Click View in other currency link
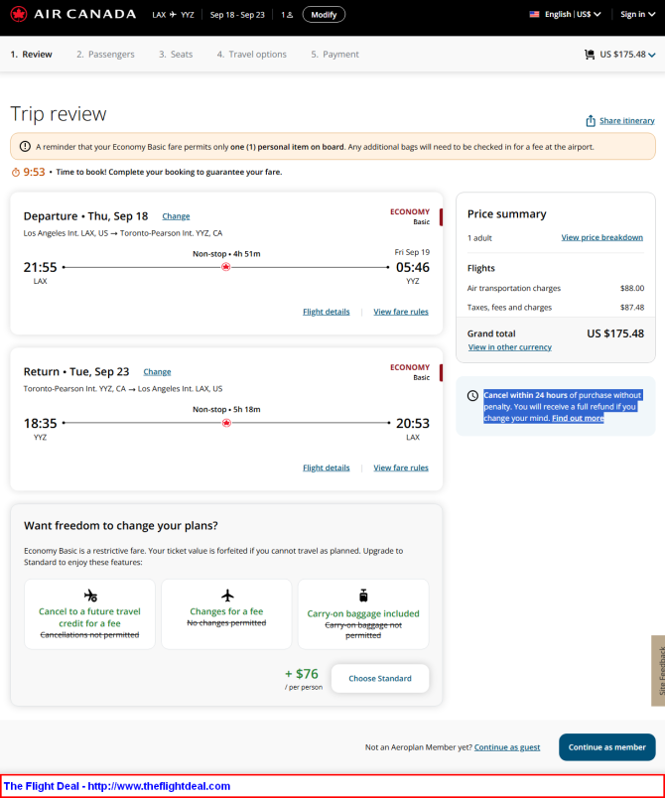 510,347
